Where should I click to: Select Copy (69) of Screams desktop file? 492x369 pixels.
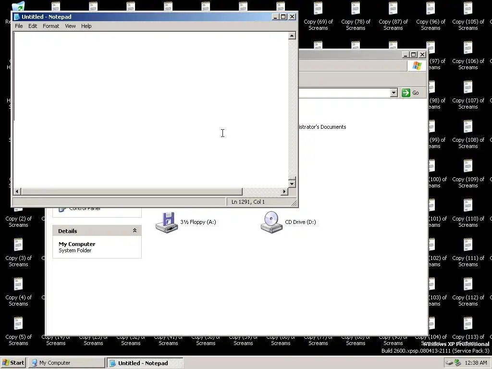[x=318, y=16]
